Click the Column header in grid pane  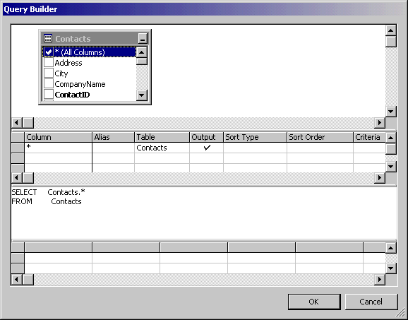tap(59, 137)
